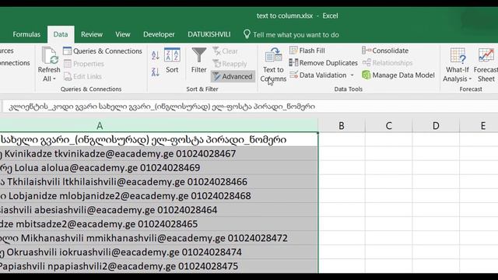Image resolution: width=498 pixels, height=280 pixels.
Task: Click the Properties icon
Action: pos(68,64)
